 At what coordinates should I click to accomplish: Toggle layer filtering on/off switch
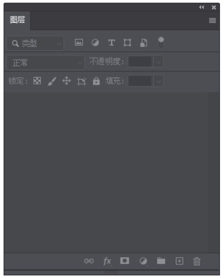161,42
